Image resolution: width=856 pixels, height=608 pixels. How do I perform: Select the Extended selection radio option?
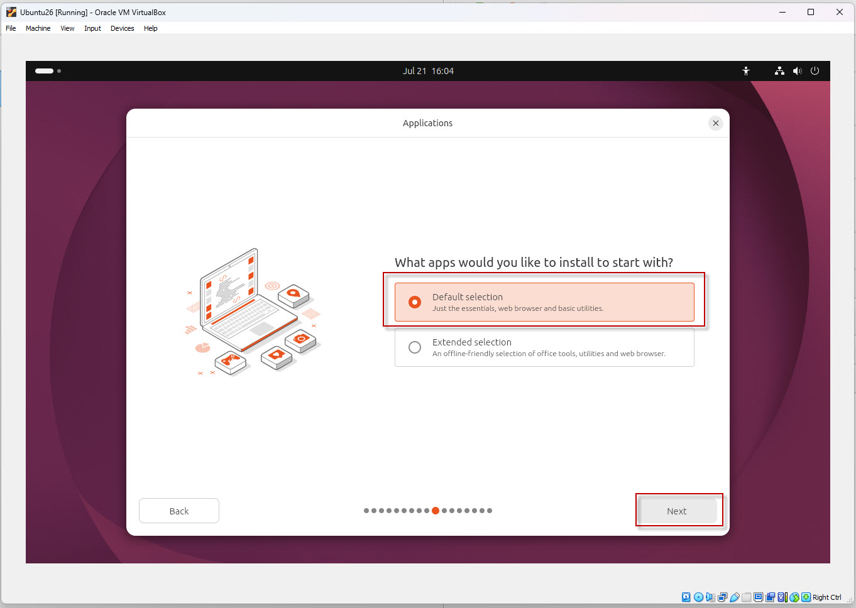(x=544, y=347)
